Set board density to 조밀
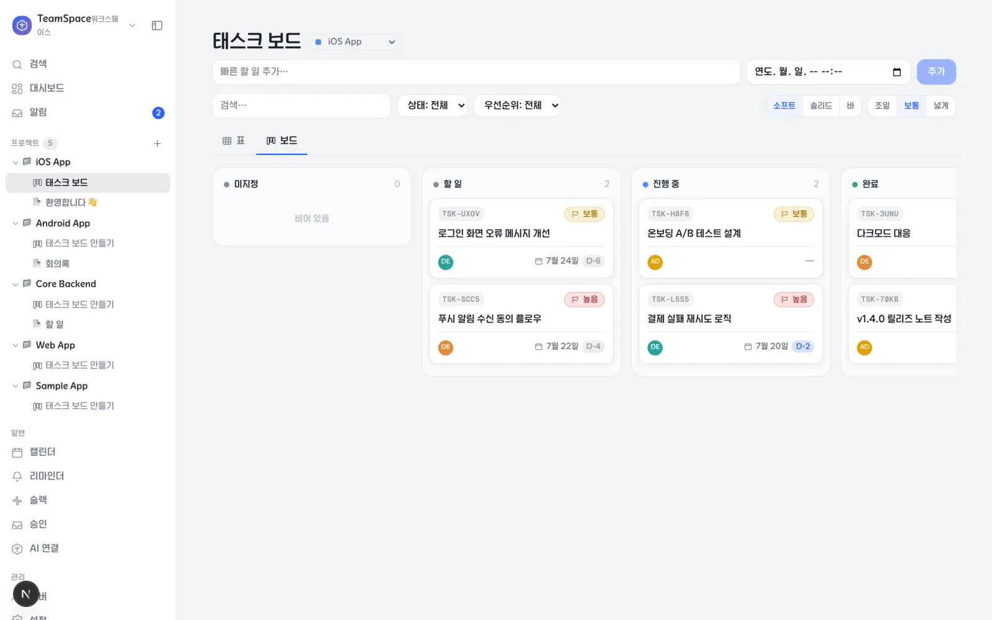 (882, 106)
